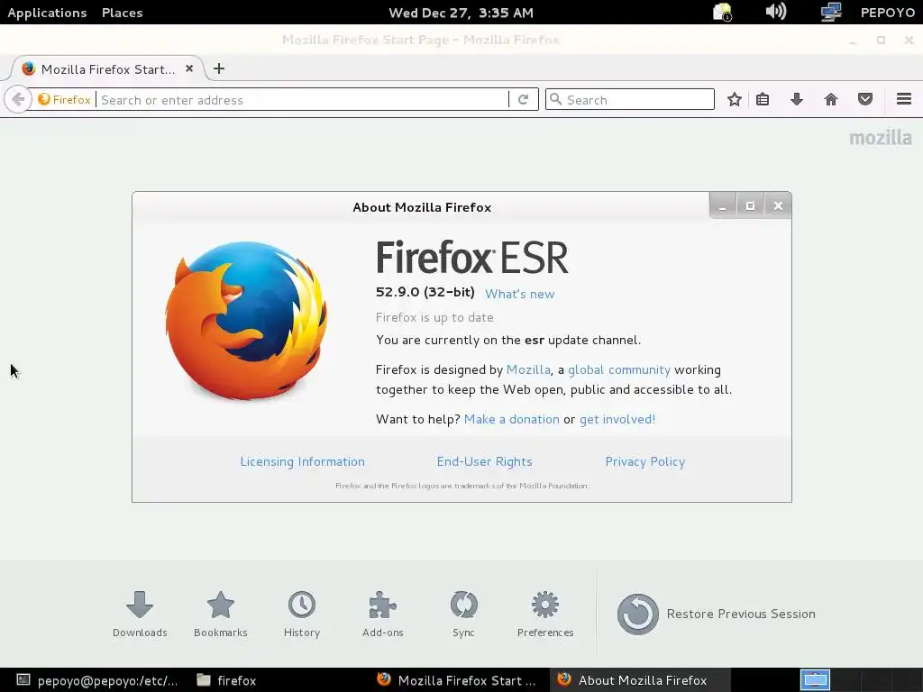Click Restore Previous Session

click(x=716, y=614)
